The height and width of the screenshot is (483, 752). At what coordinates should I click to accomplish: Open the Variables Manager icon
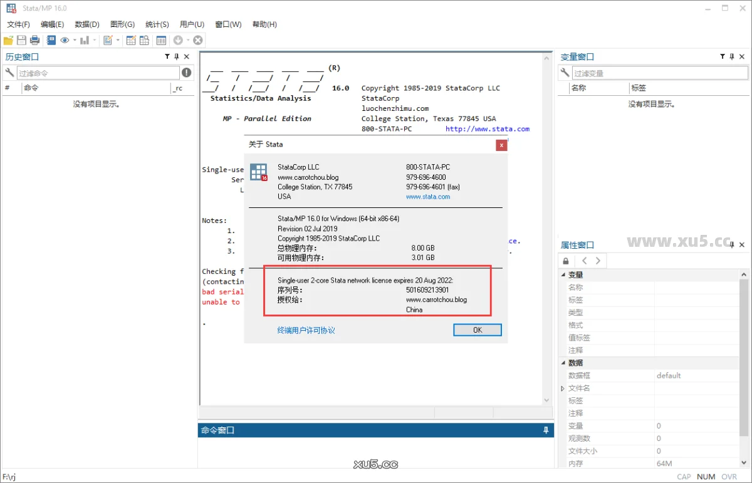tap(162, 39)
